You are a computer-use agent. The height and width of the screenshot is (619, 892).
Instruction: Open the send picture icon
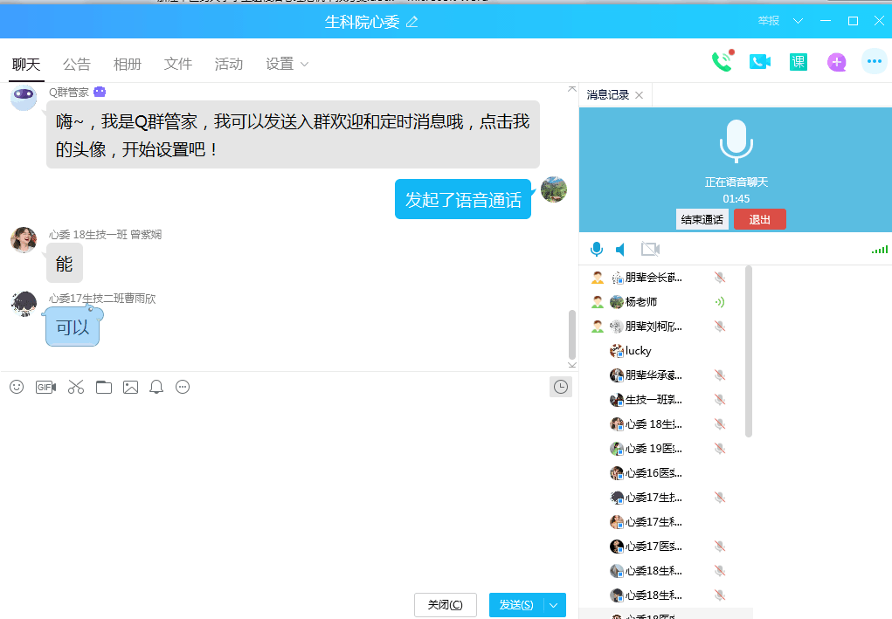(x=130, y=387)
